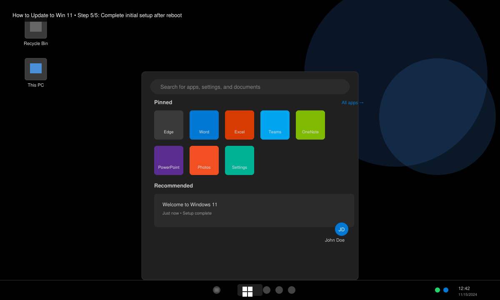Image resolution: width=500 pixels, height=300 pixels.
Task: Open the Photos app tile
Action: tap(204, 160)
